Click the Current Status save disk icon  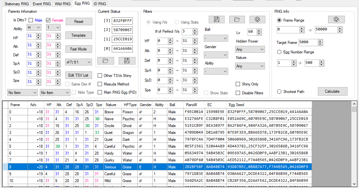127,61
